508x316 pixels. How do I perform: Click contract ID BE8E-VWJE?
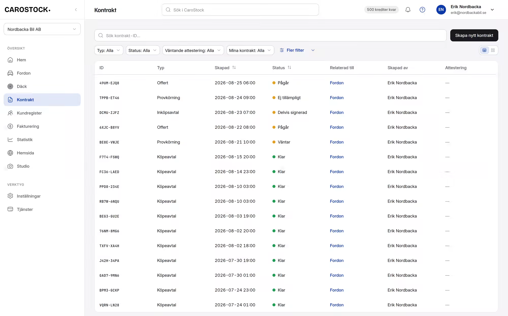(x=109, y=142)
